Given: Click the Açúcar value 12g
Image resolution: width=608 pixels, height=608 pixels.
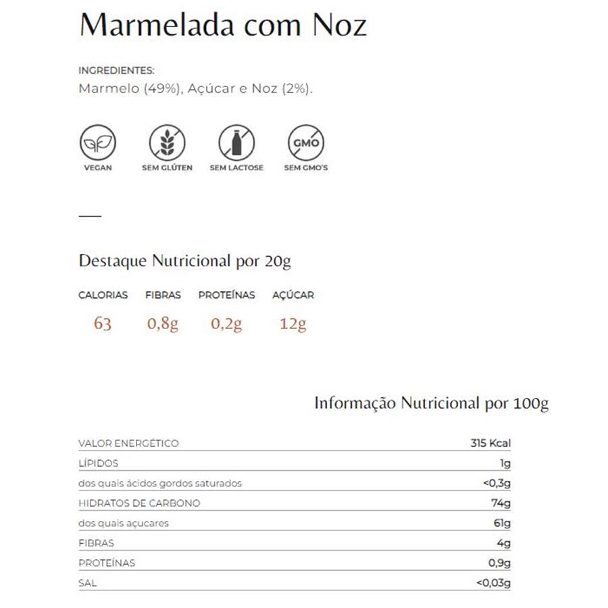Looking at the screenshot, I should (293, 324).
